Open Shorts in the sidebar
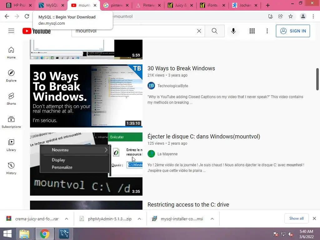The width and height of the screenshot is (320, 240). point(11,99)
